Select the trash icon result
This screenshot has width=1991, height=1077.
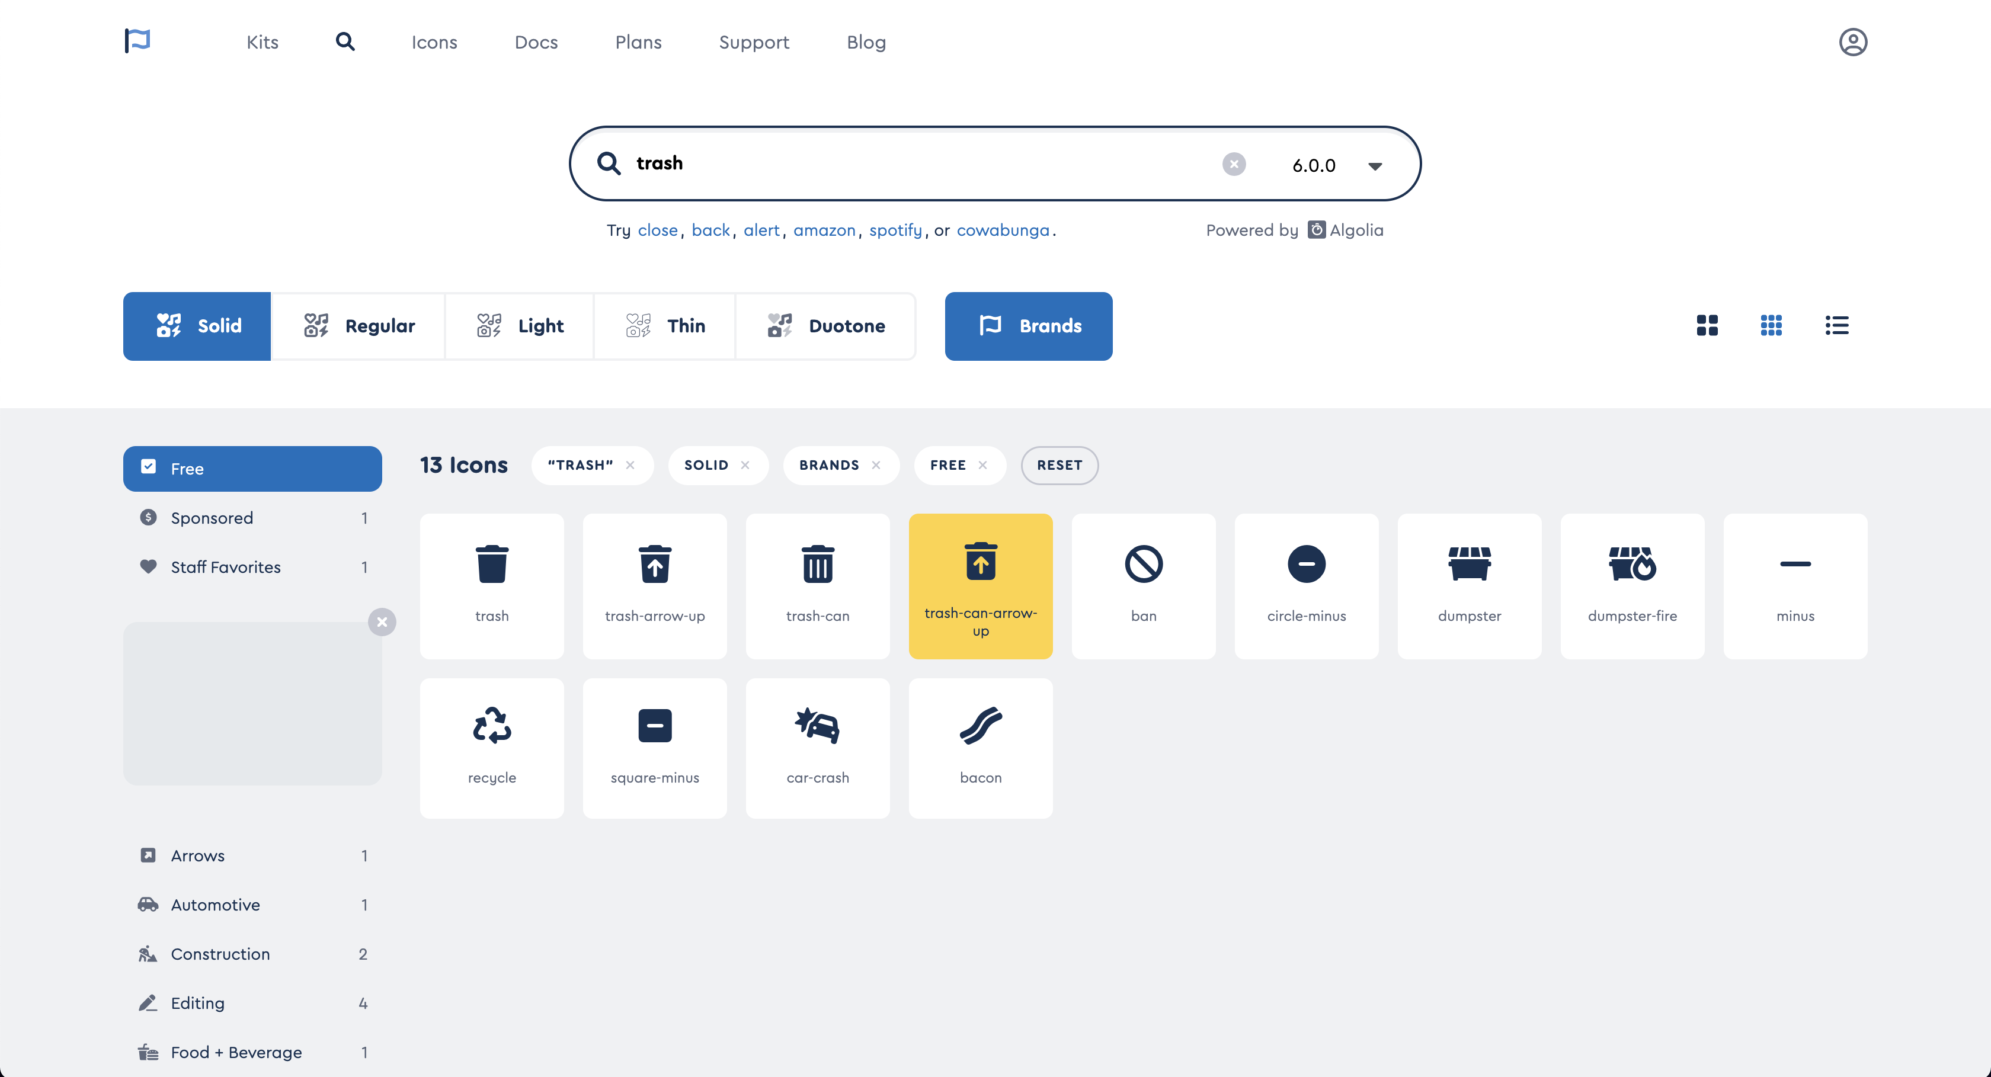pos(492,586)
